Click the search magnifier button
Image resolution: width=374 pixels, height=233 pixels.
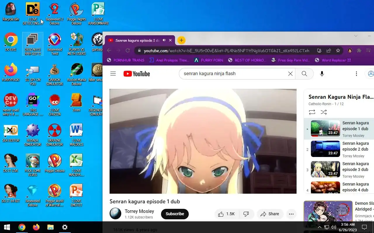coord(304,74)
